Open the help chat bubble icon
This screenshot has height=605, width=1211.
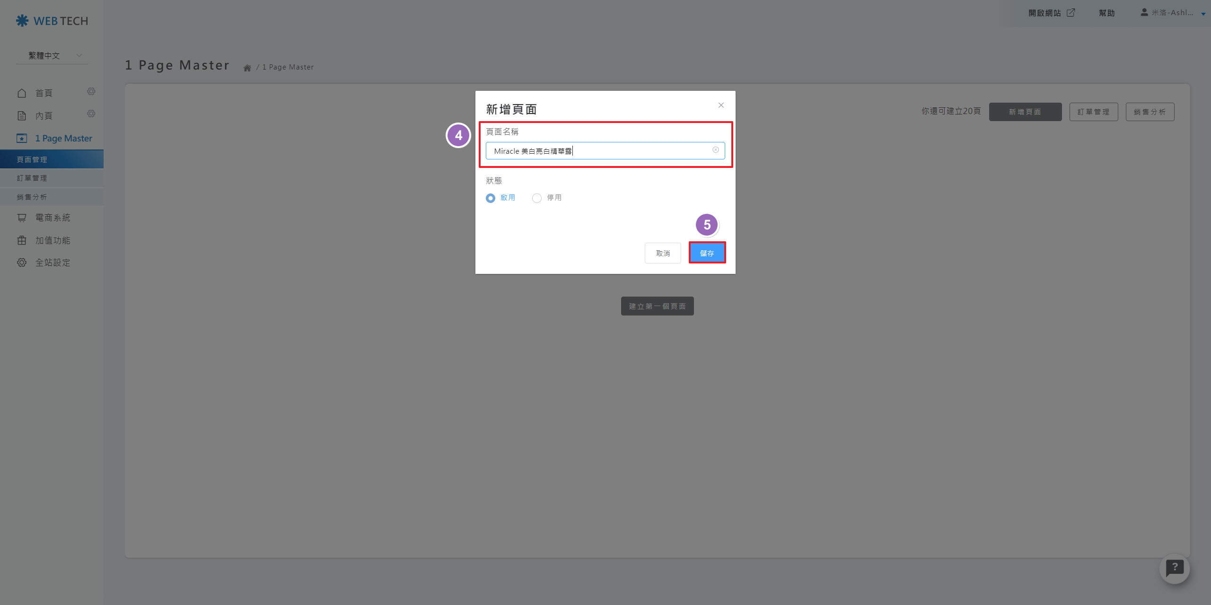1175,568
